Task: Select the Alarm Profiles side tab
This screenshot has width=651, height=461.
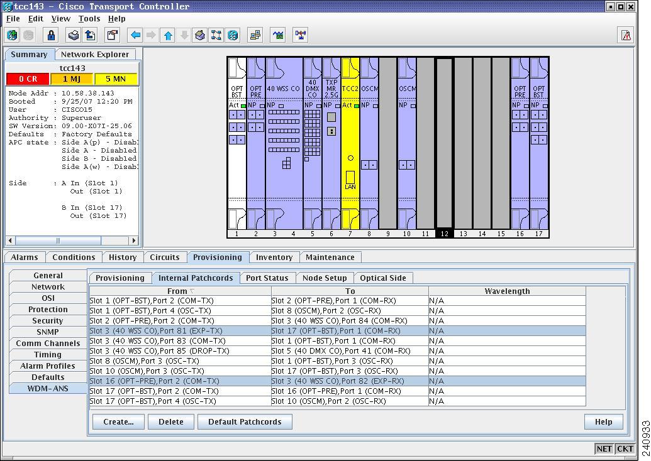Action: click(x=48, y=366)
